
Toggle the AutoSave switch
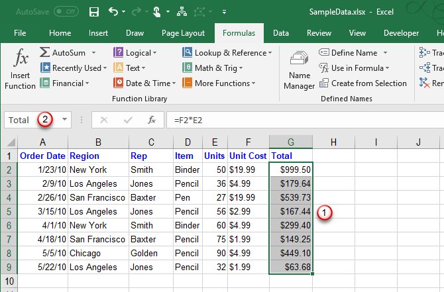(66, 12)
